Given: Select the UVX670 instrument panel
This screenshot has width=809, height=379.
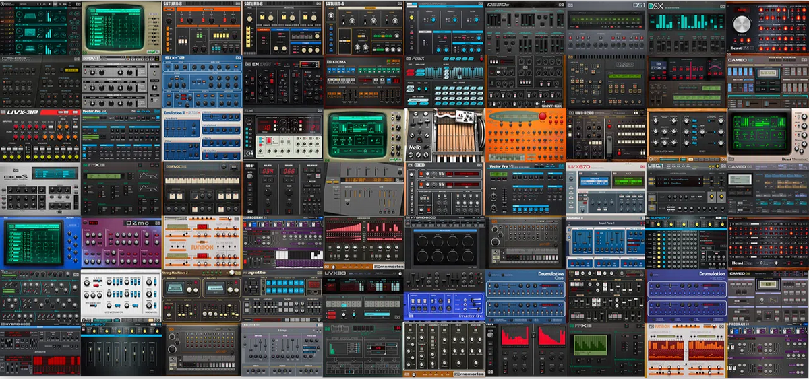Looking at the screenshot, I should pyautogui.click(x=605, y=189).
